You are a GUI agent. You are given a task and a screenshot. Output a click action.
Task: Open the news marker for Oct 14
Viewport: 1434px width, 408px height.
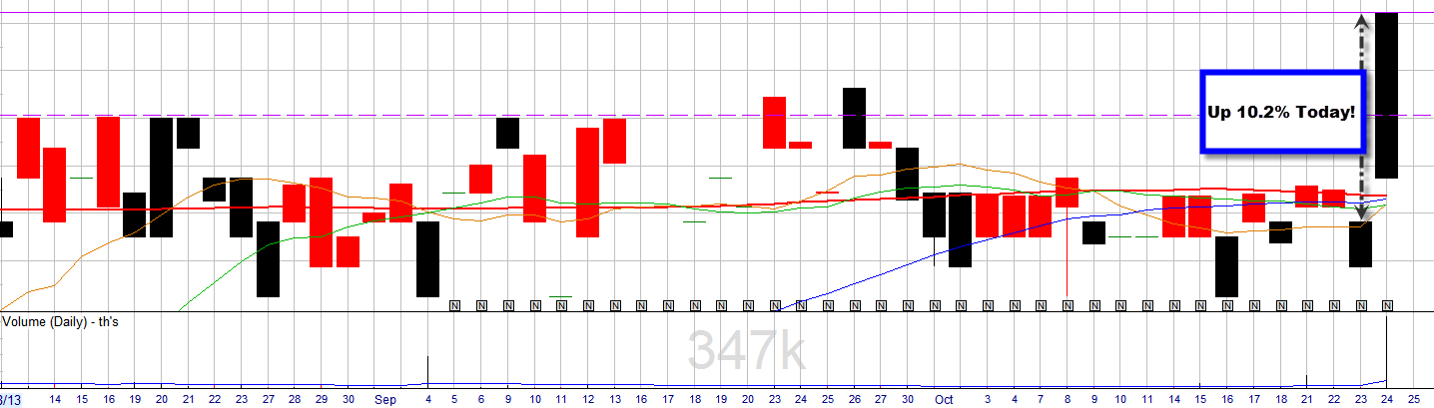point(1174,305)
